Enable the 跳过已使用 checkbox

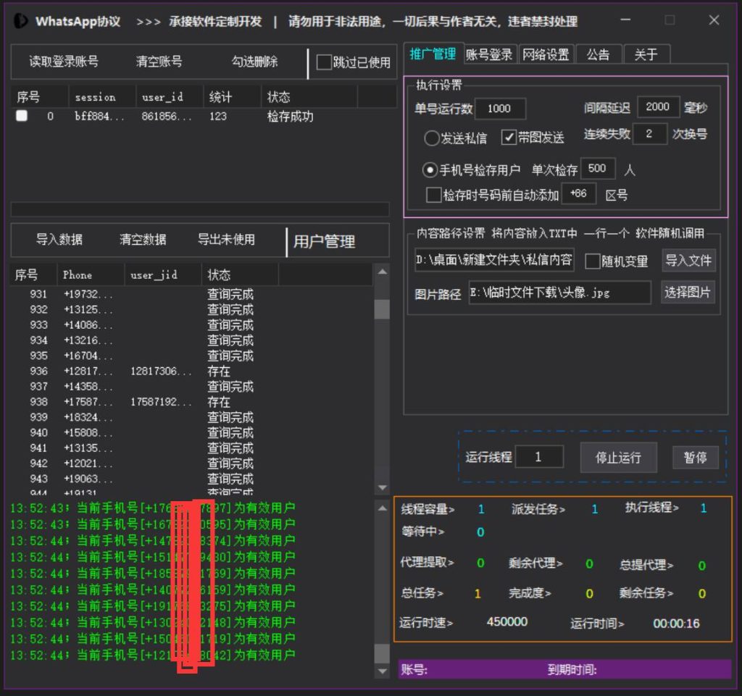pyautogui.click(x=324, y=62)
